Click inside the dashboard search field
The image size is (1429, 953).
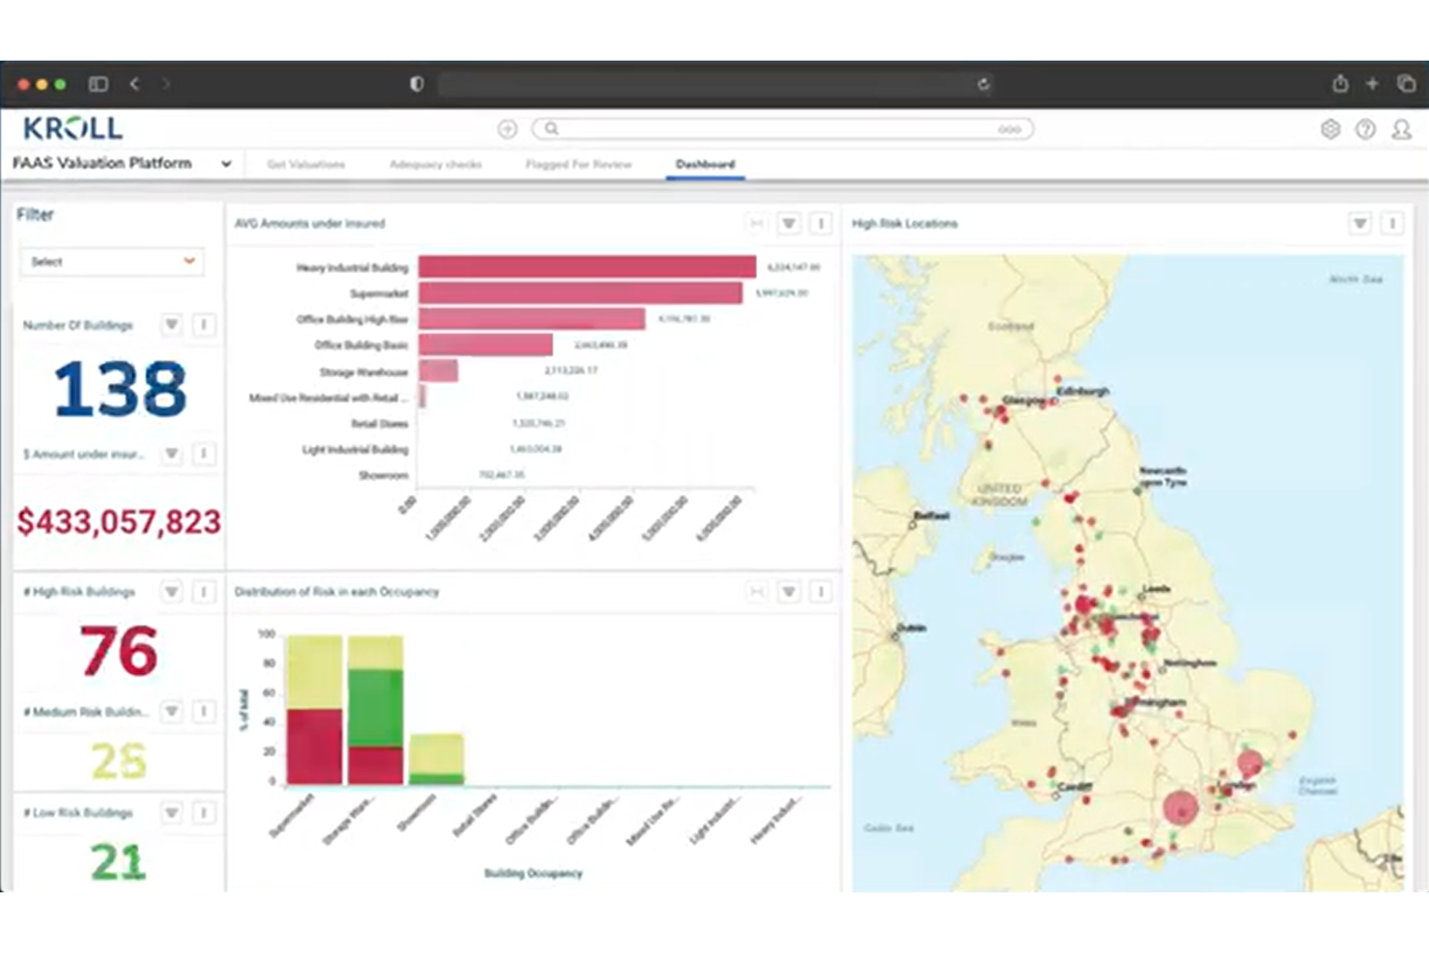[x=772, y=128]
